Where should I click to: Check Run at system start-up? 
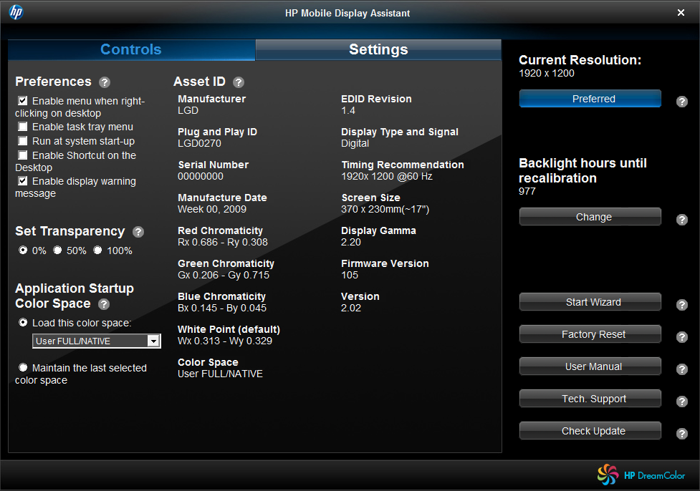tap(23, 141)
